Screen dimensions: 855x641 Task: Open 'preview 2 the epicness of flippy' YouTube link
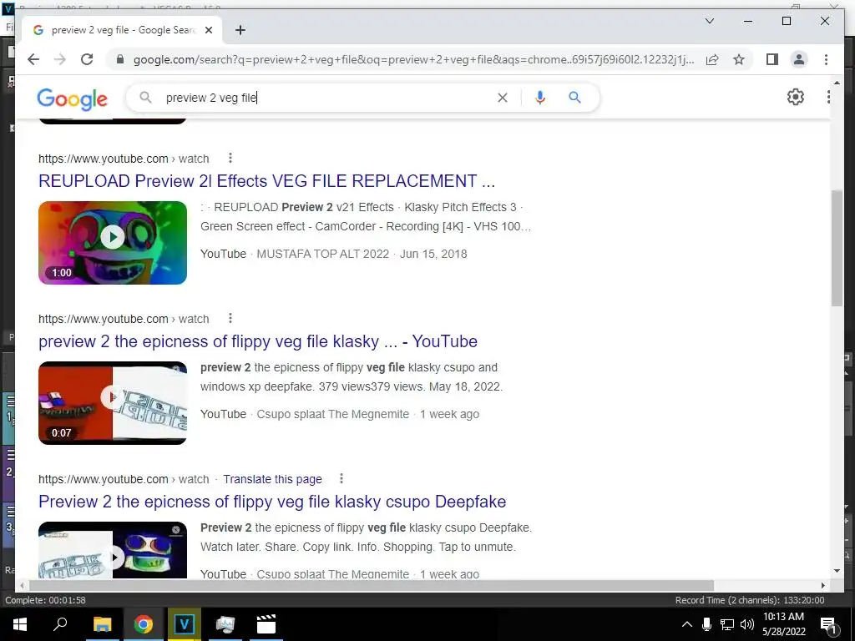tap(258, 341)
